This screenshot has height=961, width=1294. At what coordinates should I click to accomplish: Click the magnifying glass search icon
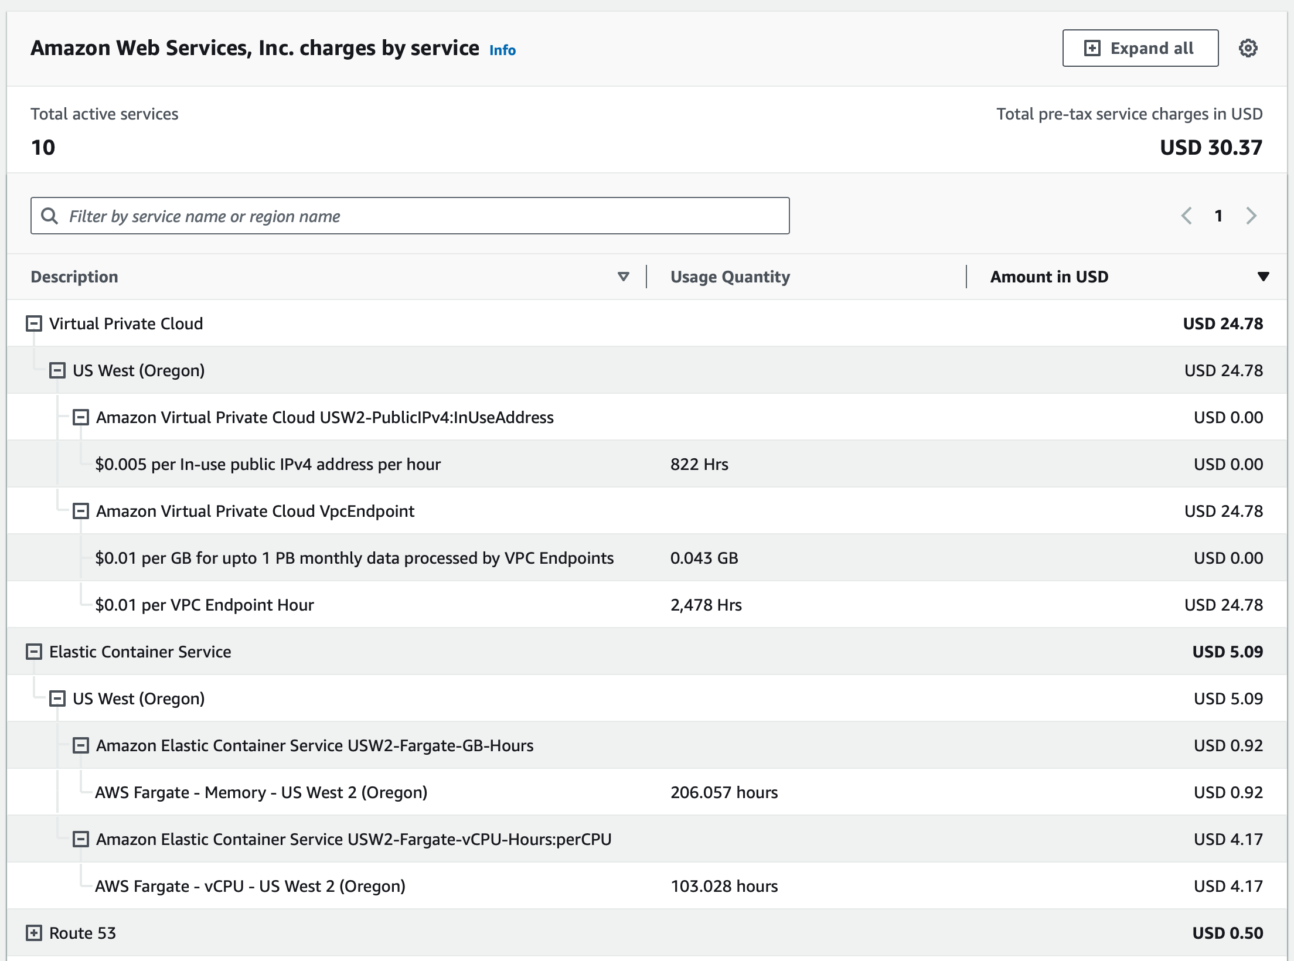(49, 216)
